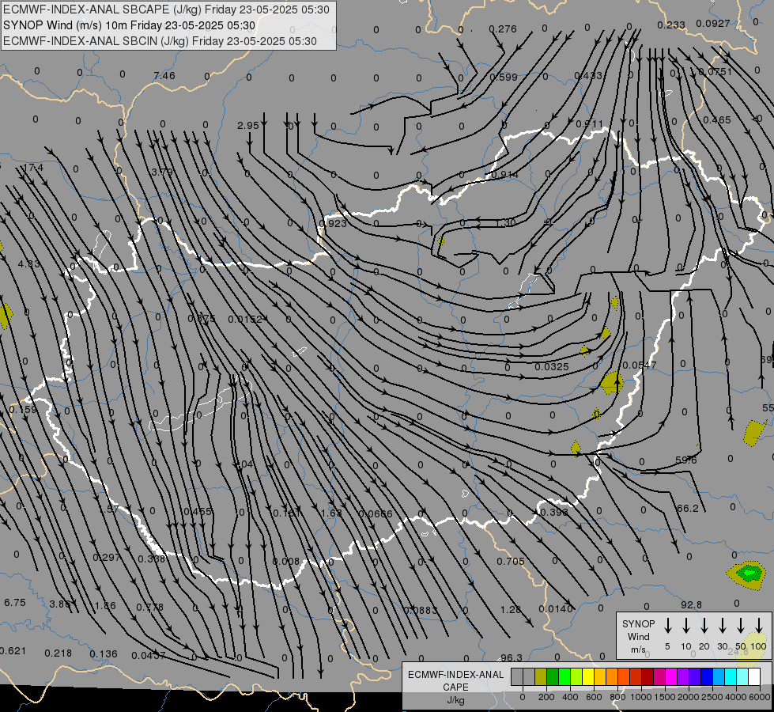Click the map value 0.0927
Screen dimensions: 774x712
tap(713, 23)
